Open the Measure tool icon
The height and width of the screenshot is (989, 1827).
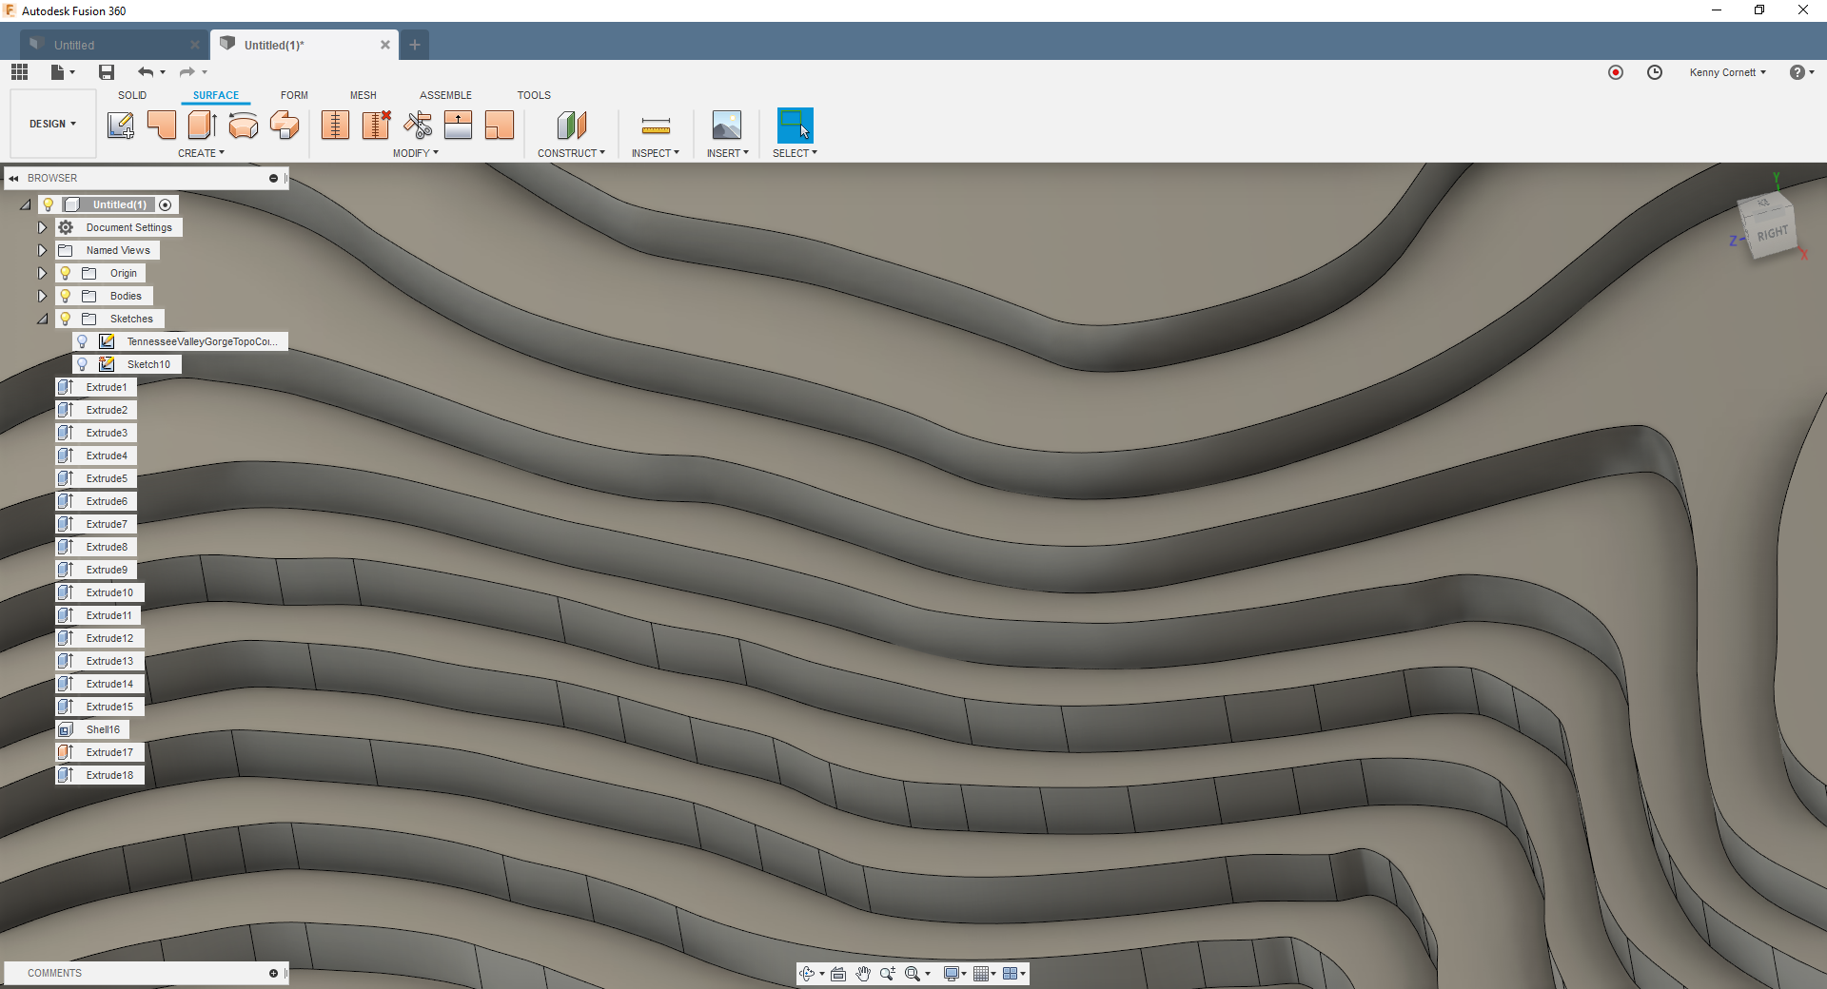[x=656, y=125]
